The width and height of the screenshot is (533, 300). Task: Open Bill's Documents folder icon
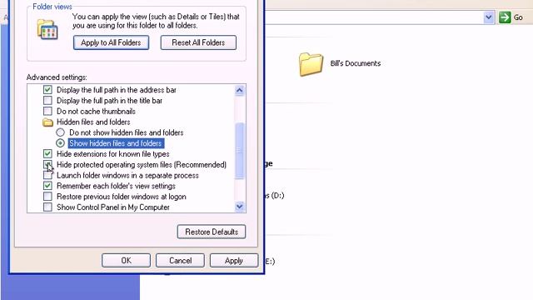311,64
